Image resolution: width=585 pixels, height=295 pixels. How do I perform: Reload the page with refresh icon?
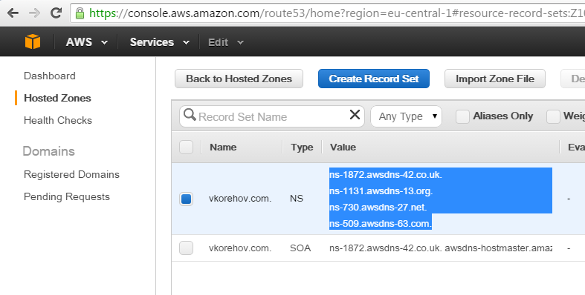tap(56, 13)
